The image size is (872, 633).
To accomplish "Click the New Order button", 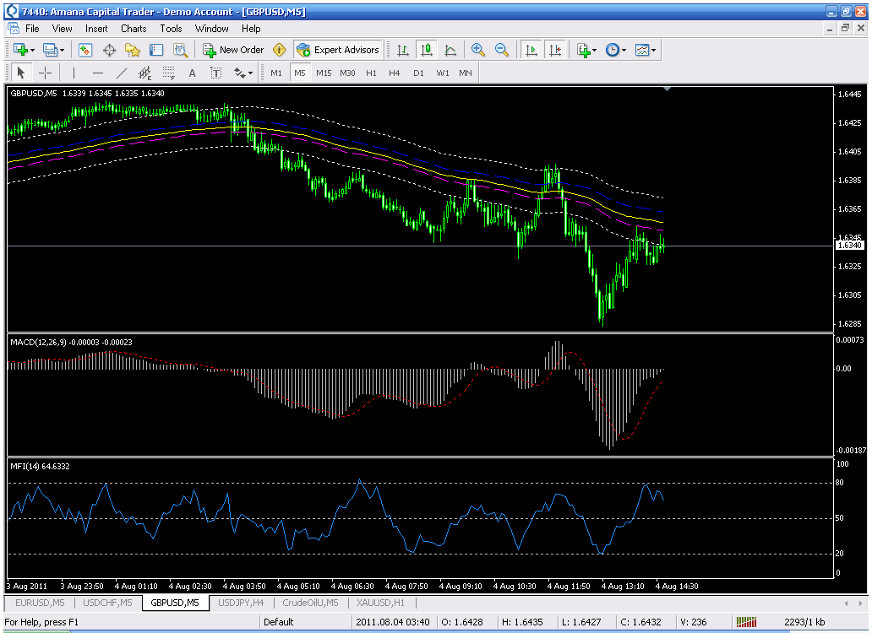I will point(233,50).
